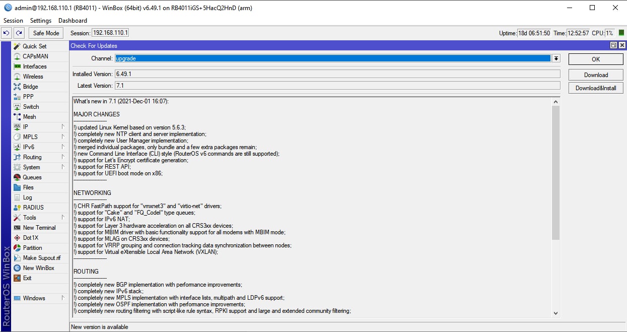Click the 'support for IPv6 NAT' line
This screenshot has width=627, height=332.
point(102,219)
